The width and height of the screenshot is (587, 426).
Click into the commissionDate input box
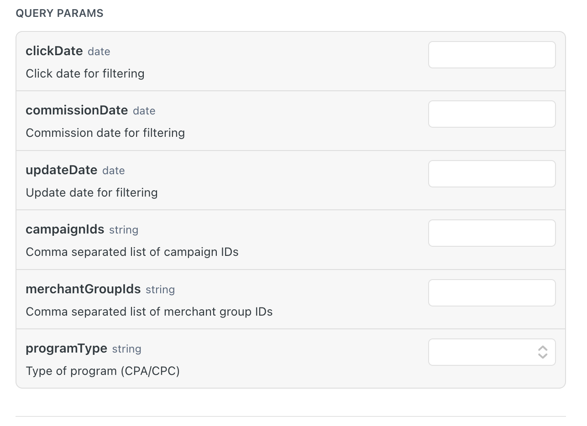(492, 114)
